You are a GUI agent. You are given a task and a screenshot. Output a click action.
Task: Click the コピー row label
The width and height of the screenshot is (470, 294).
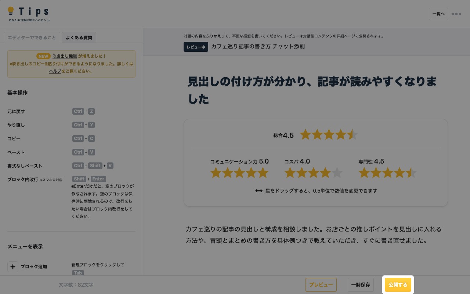coord(14,139)
